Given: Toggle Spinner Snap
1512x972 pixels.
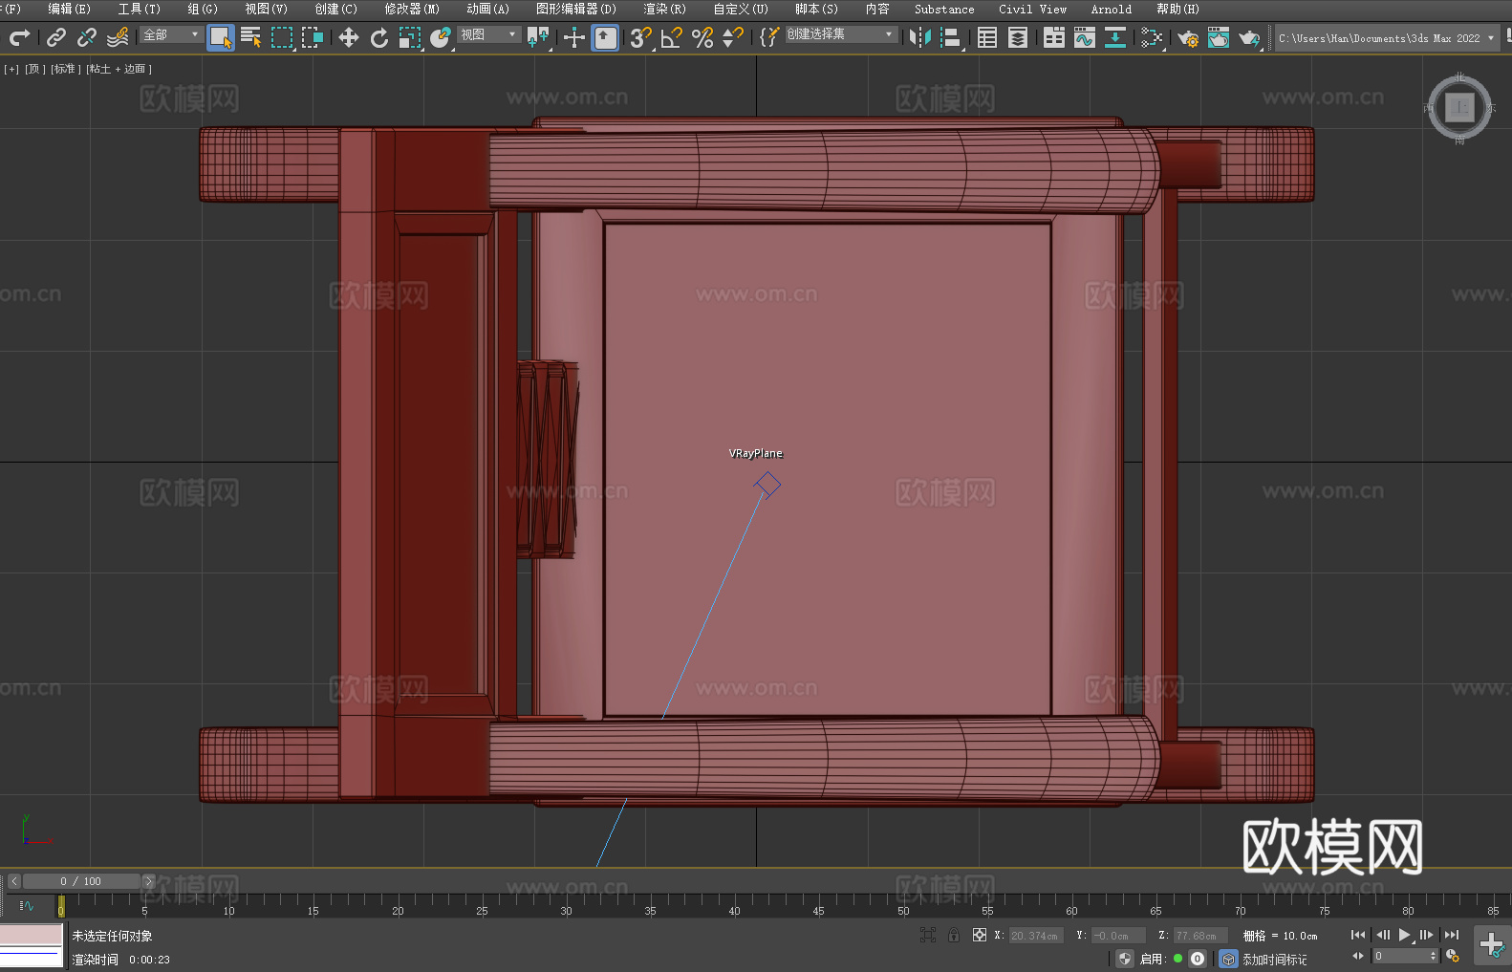Looking at the screenshot, I should [x=733, y=37].
